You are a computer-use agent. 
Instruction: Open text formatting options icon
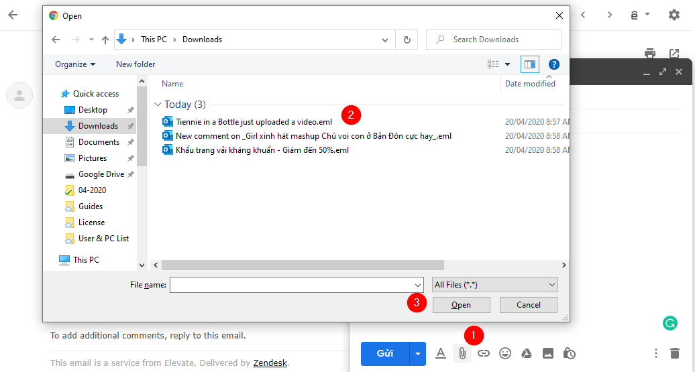(x=441, y=353)
